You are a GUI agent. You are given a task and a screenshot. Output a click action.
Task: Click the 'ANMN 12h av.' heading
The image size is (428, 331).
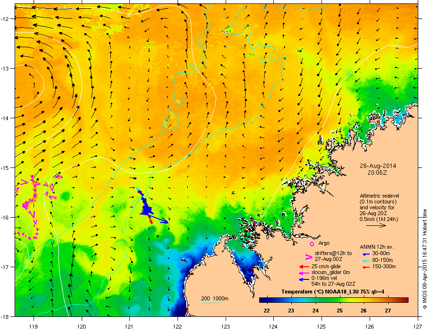pyautogui.click(x=376, y=247)
